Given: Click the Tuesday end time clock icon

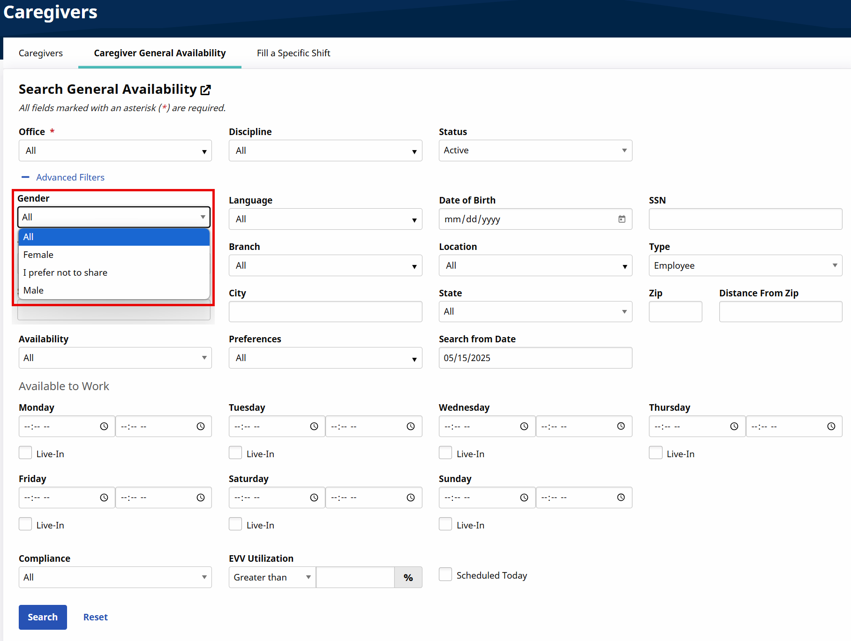Looking at the screenshot, I should click(411, 426).
